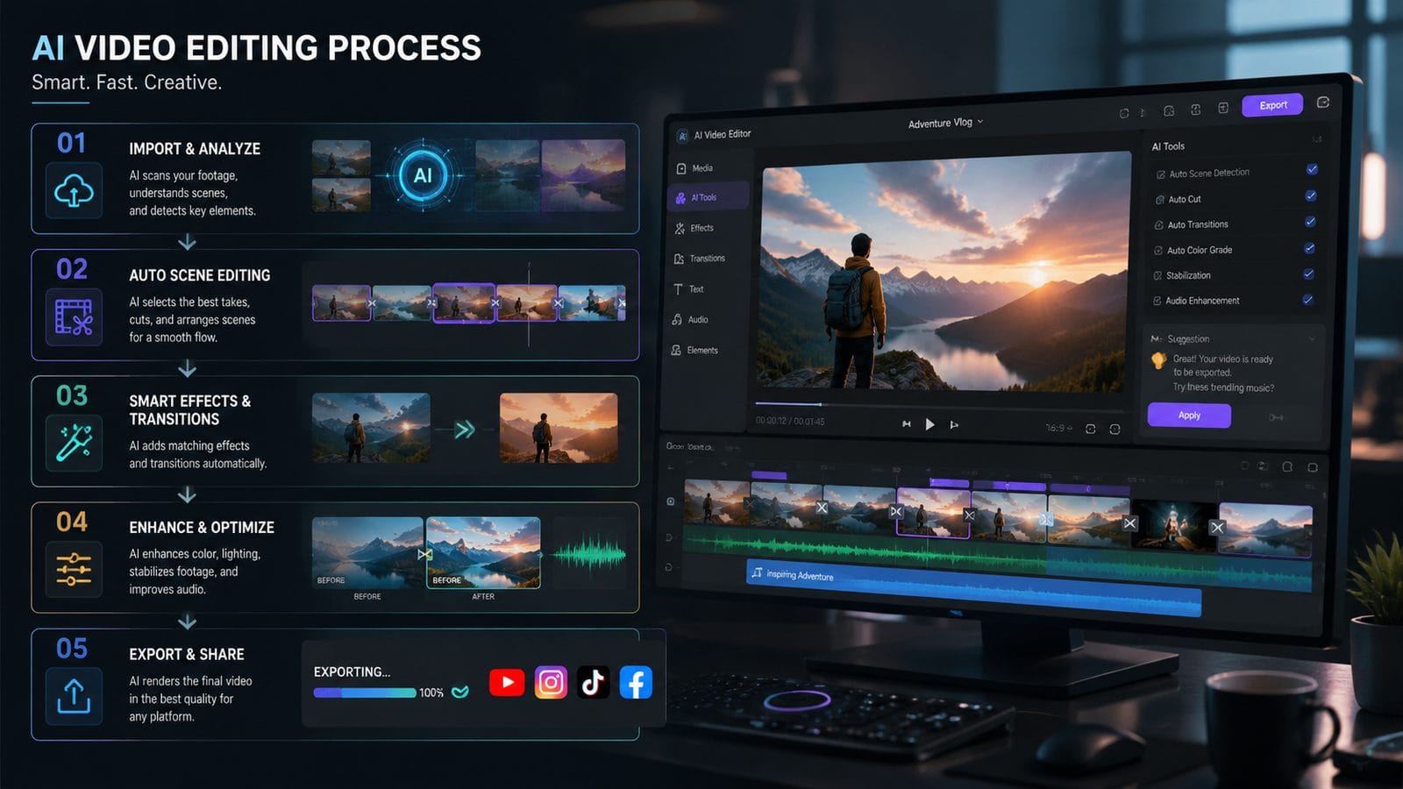
Task: Collapse the AI Tools panel header icon
Action: click(x=1316, y=139)
